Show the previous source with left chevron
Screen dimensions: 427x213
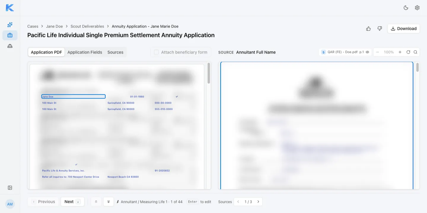click(238, 202)
